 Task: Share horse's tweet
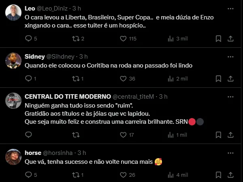(x=230, y=175)
